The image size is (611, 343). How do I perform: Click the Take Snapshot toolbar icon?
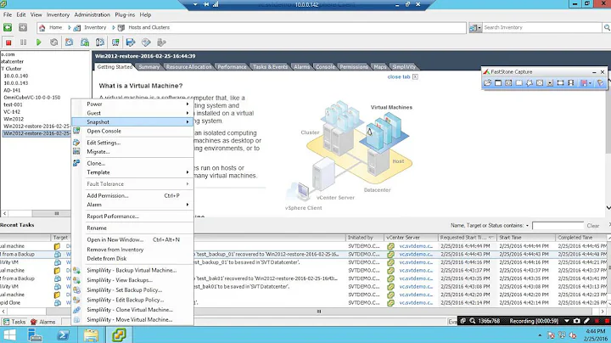pyautogui.click(x=69, y=42)
